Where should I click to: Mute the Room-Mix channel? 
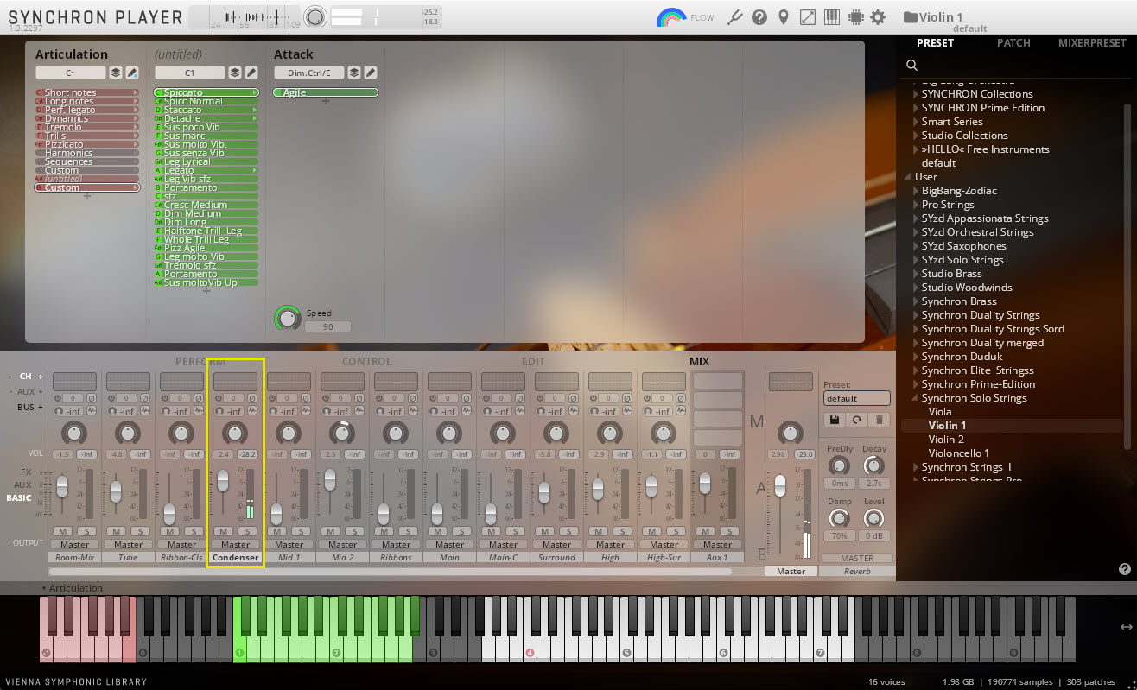(62, 531)
